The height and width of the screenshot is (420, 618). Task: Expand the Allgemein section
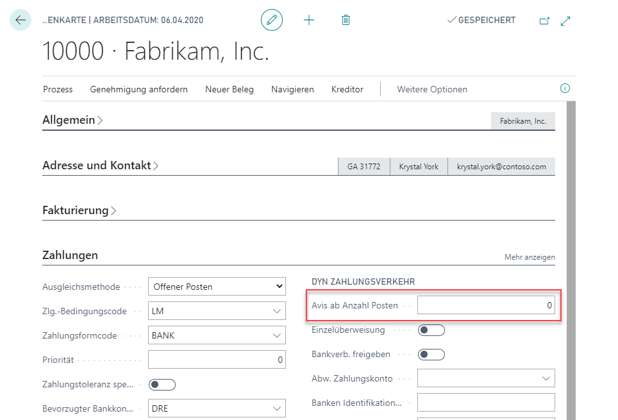click(72, 120)
